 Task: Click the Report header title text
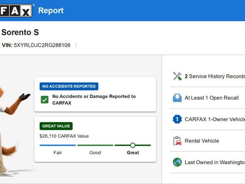point(51,11)
